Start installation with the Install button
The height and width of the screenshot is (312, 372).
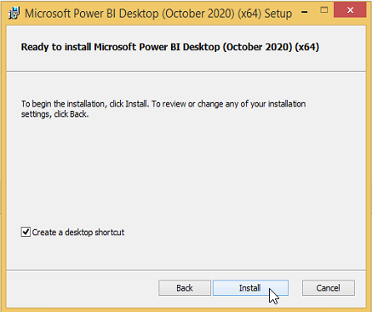point(250,288)
